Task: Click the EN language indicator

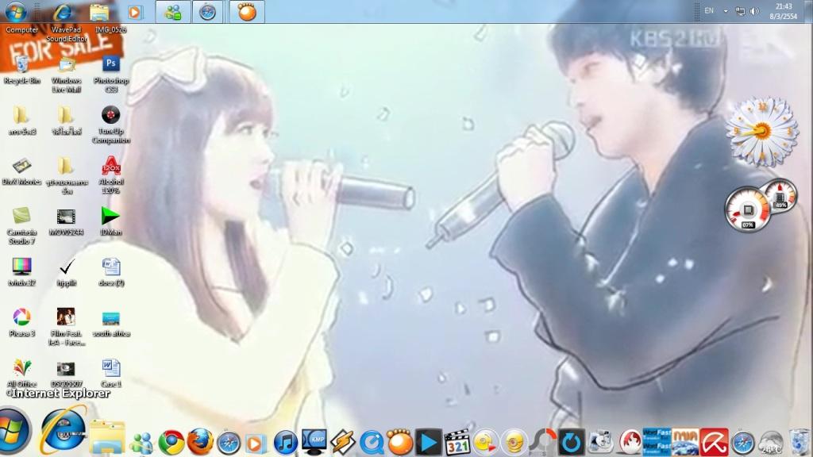Action: click(709, 11)
